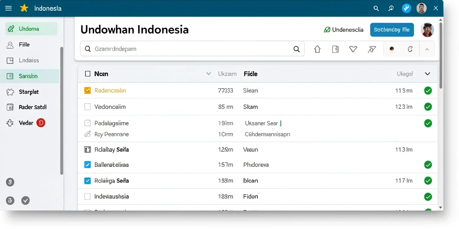Click the edit icon beside Roy Peannsne
Screen dimensions: 459x229
click(x=87, y=134)
